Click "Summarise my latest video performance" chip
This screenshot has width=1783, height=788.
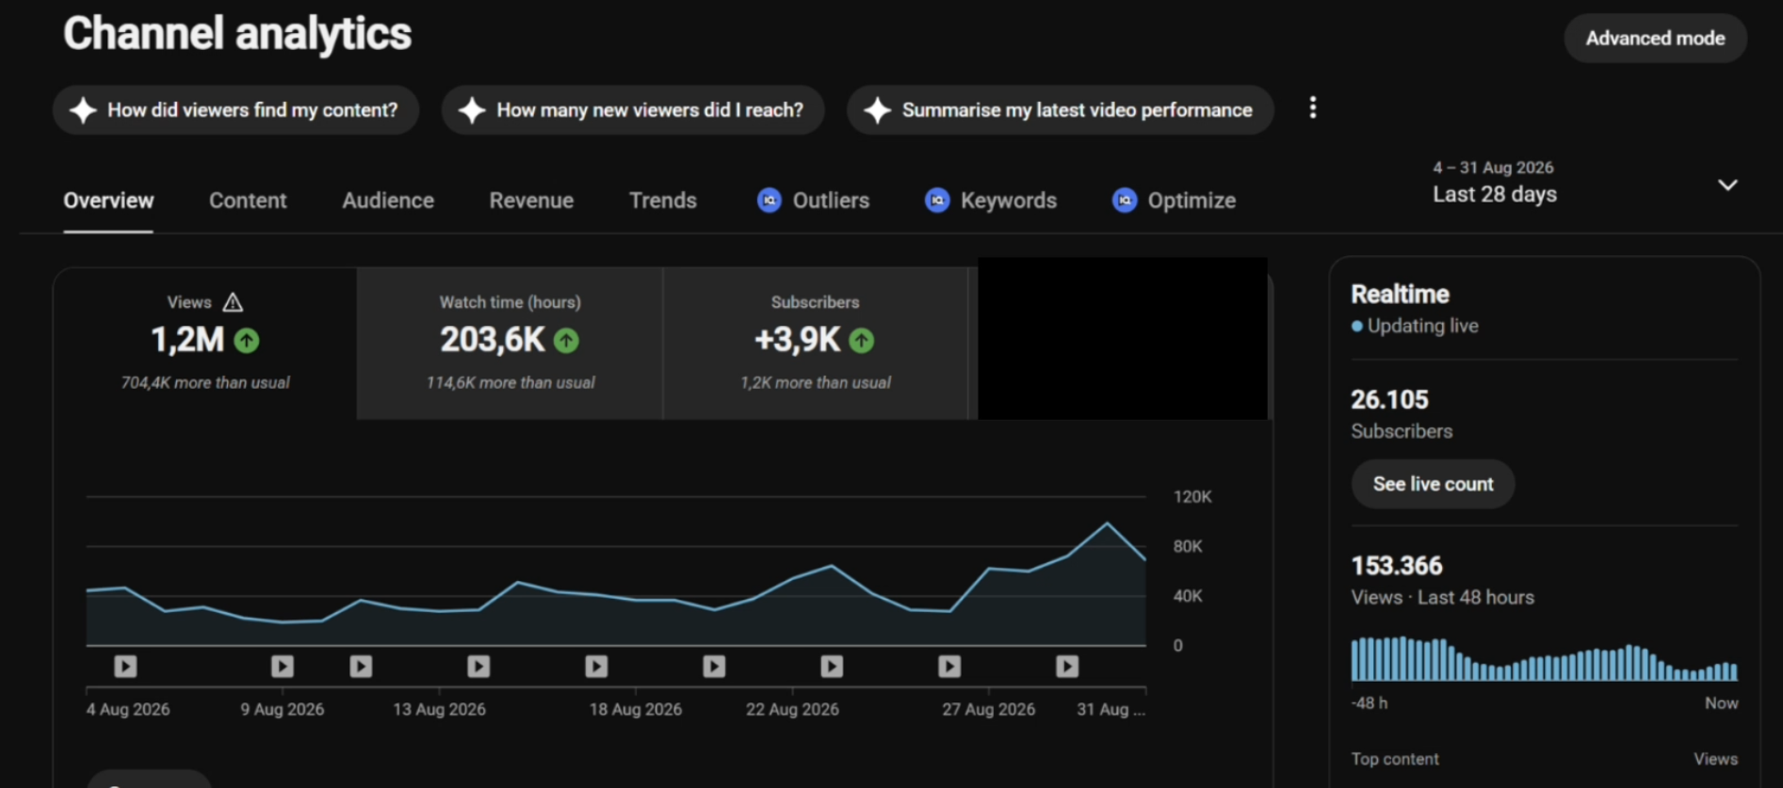1061,110
